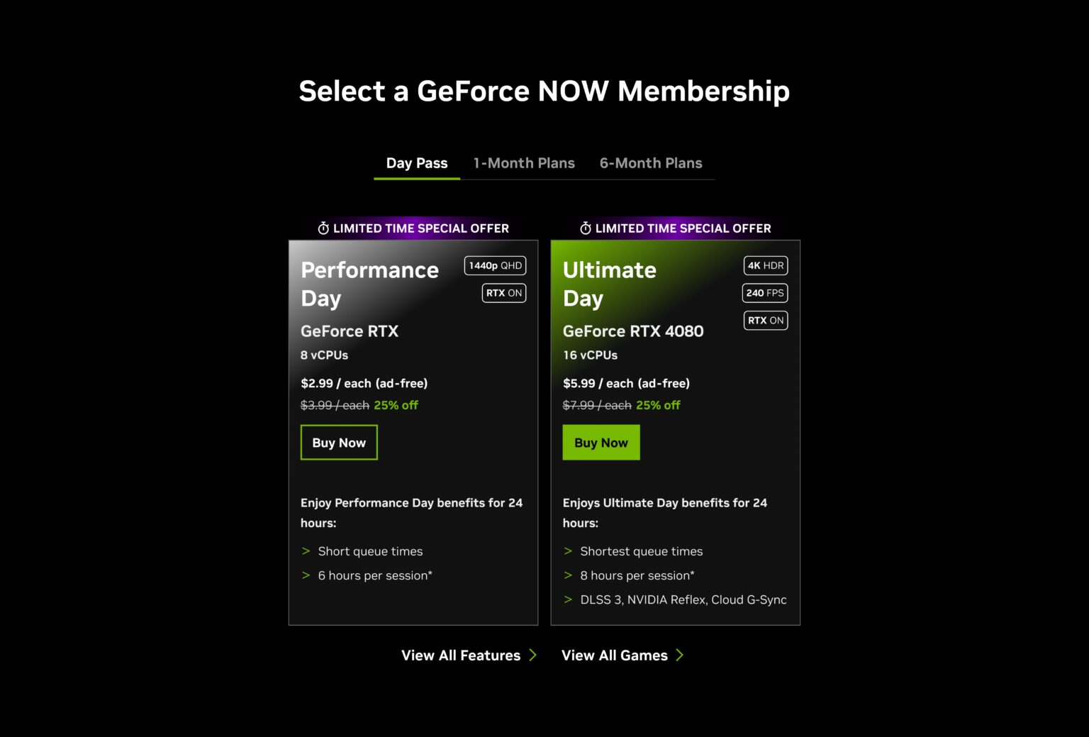Expand View All Games with its chevron arrow
The width and height of the screenshot is (1089, 737).
tap(680, 655)
